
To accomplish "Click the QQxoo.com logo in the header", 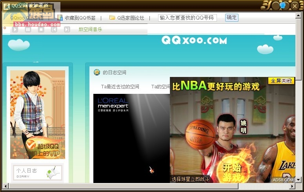I will (x=194, y=40).
